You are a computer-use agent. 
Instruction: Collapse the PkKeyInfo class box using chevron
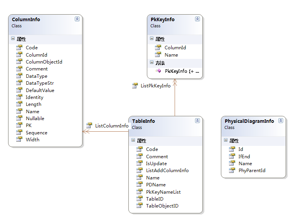(197, 19)
